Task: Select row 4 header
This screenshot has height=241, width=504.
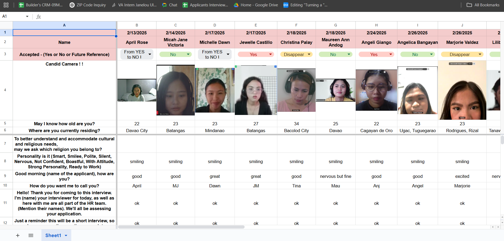Action: [x=5, y=90]
